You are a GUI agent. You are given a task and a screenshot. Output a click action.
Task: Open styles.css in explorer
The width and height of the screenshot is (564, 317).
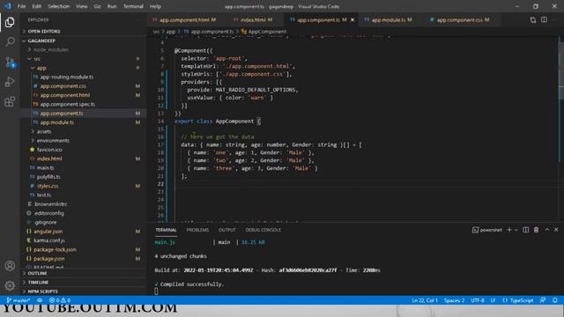tap(48, 186)
